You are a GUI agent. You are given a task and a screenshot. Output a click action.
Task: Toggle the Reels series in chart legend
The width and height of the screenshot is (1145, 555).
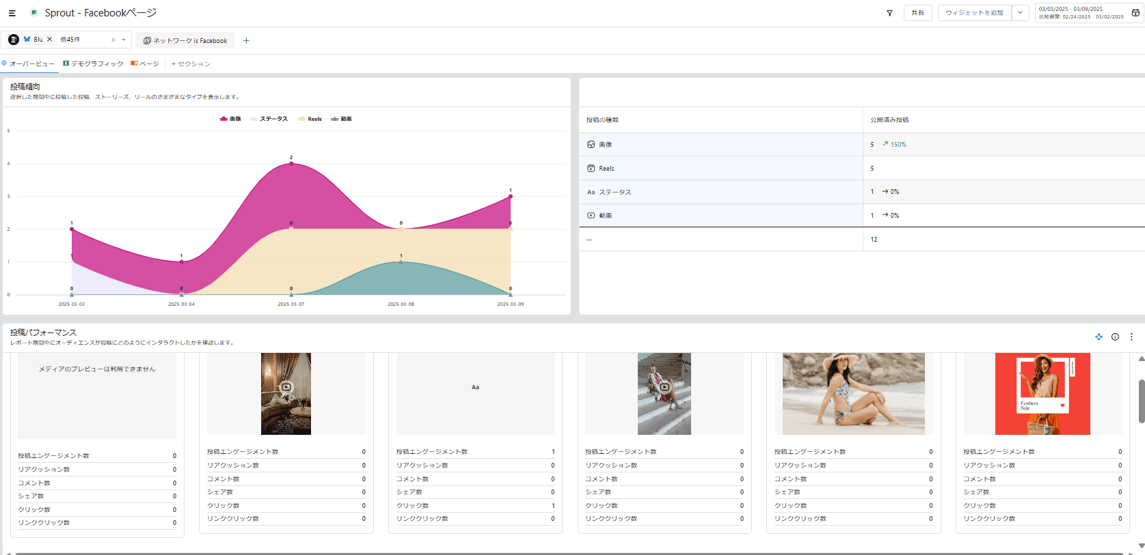tap(310, 119)
